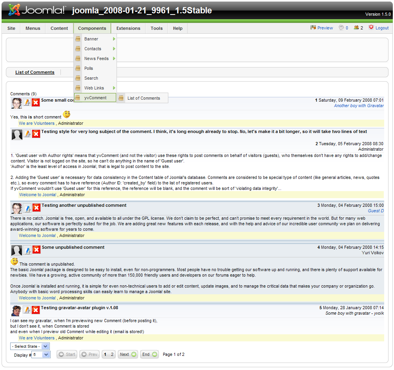
Task: Open the Content menu
Action: click(x=59, y=28)
